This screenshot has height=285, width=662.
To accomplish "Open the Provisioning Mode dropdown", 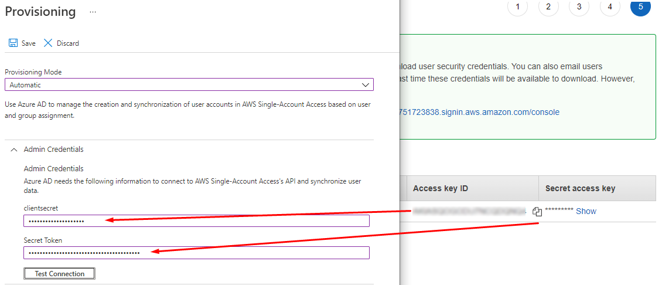I will [x=189, y=85].
